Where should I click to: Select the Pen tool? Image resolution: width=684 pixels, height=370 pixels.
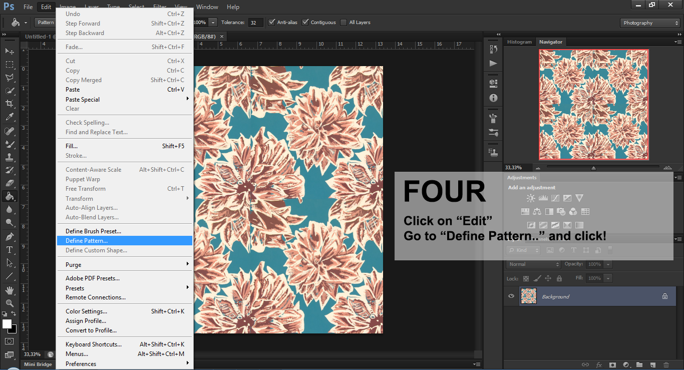click(10, 237)
